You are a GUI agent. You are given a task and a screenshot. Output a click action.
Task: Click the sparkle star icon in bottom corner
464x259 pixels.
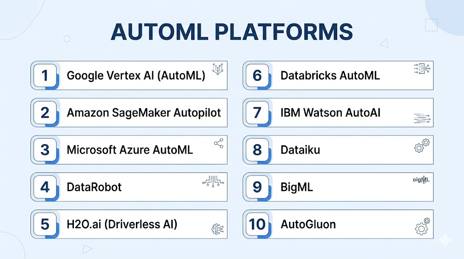coord(445,240)
